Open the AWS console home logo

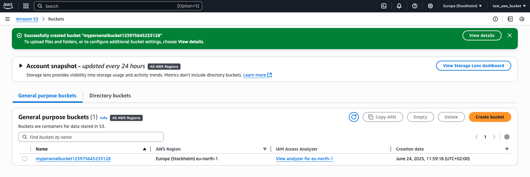tap(8, 6)
